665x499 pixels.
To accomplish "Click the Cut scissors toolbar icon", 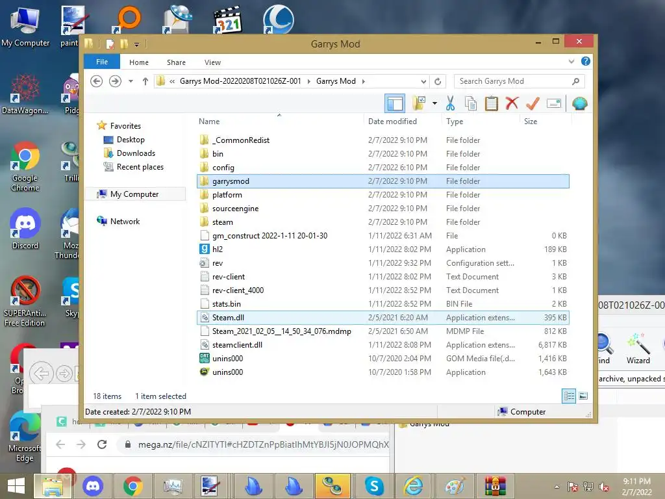I will pos(450,103).
